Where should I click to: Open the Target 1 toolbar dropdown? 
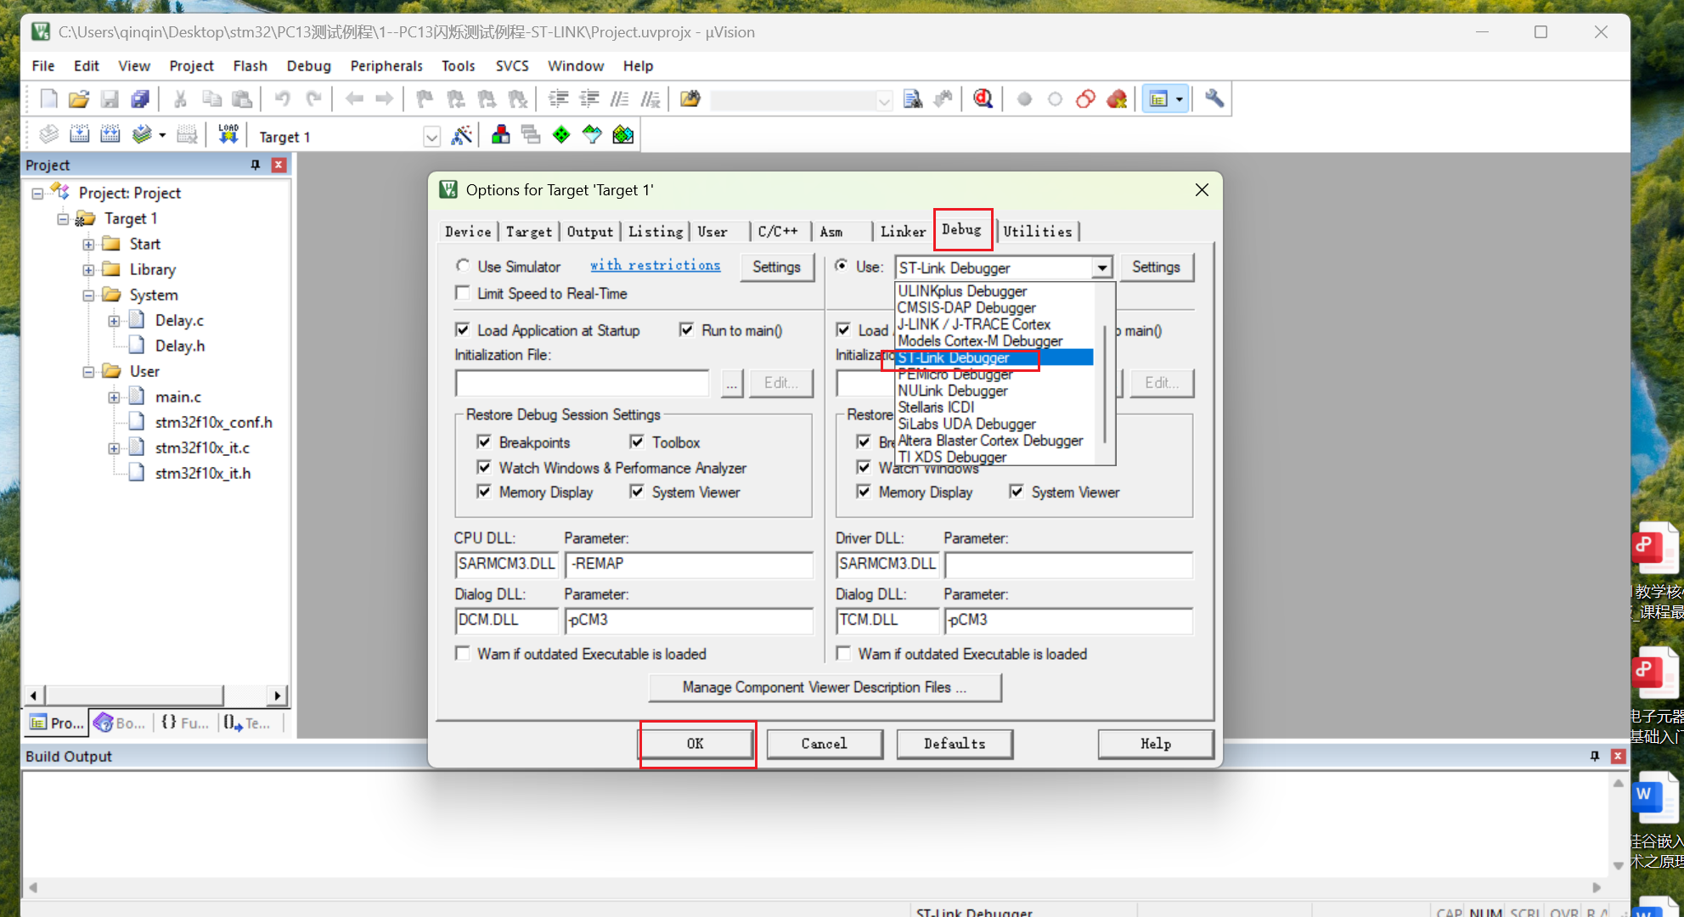pos(431,137)
